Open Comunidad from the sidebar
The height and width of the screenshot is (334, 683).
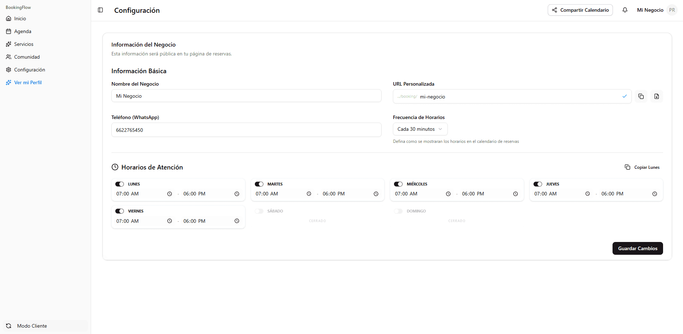coord(27,57)
